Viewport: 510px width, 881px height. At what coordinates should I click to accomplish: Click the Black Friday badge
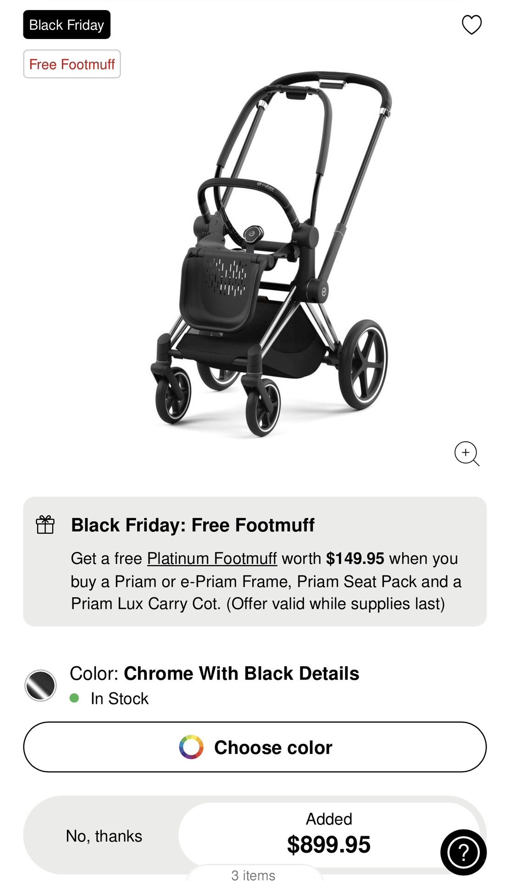point(67,25)
